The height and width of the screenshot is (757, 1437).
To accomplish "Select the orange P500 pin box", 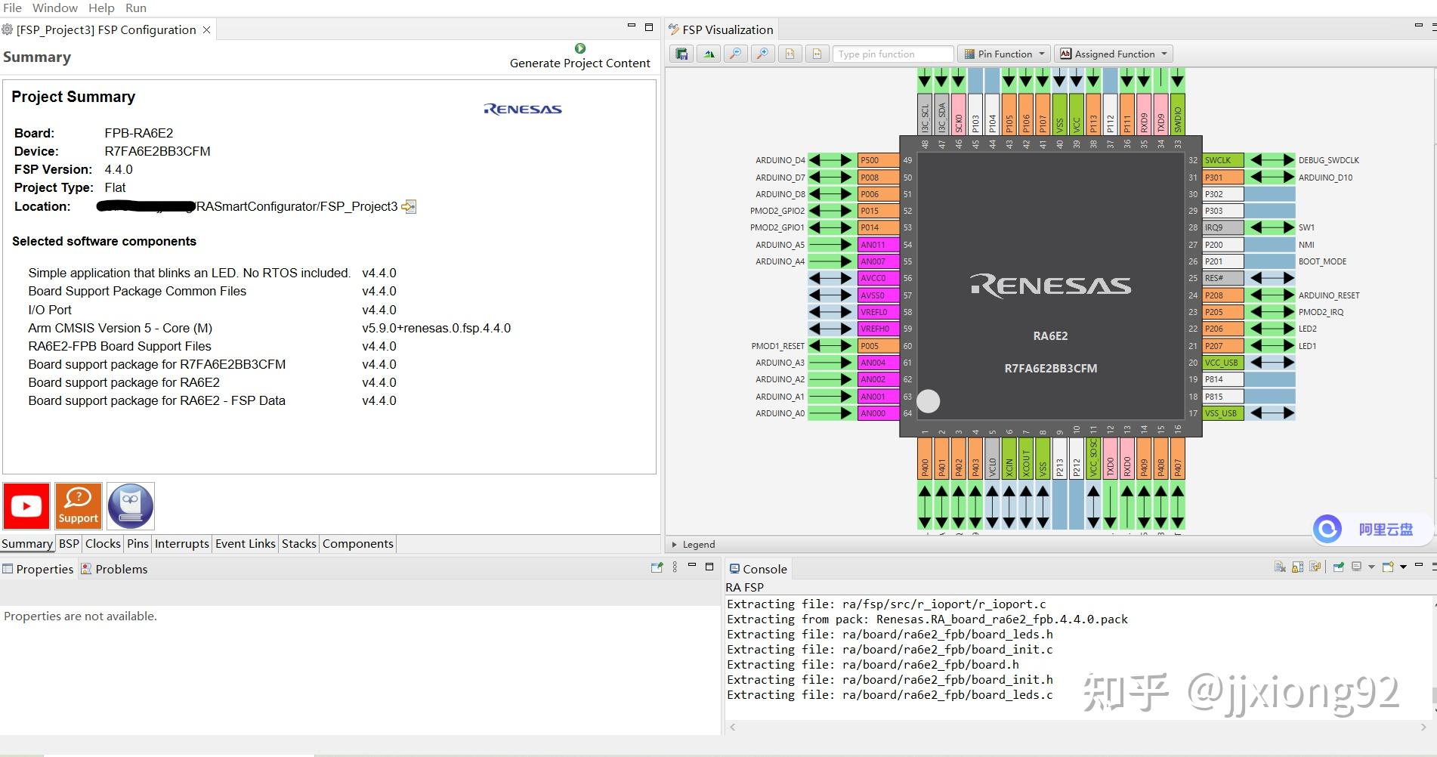I will pyautogui.click(x=878, y=160).
